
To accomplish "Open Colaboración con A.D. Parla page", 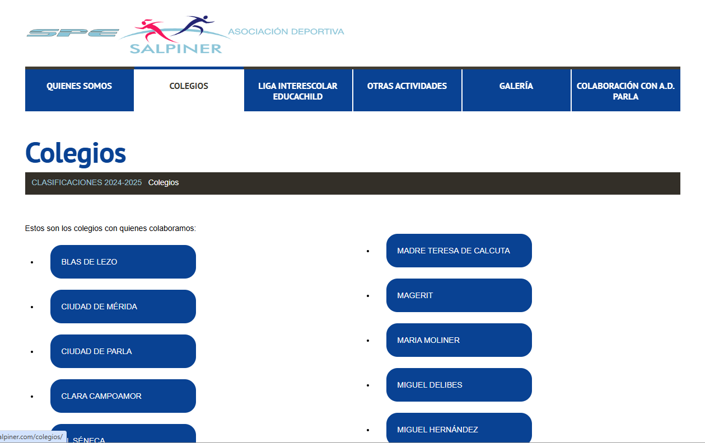I will click(625, 91).
